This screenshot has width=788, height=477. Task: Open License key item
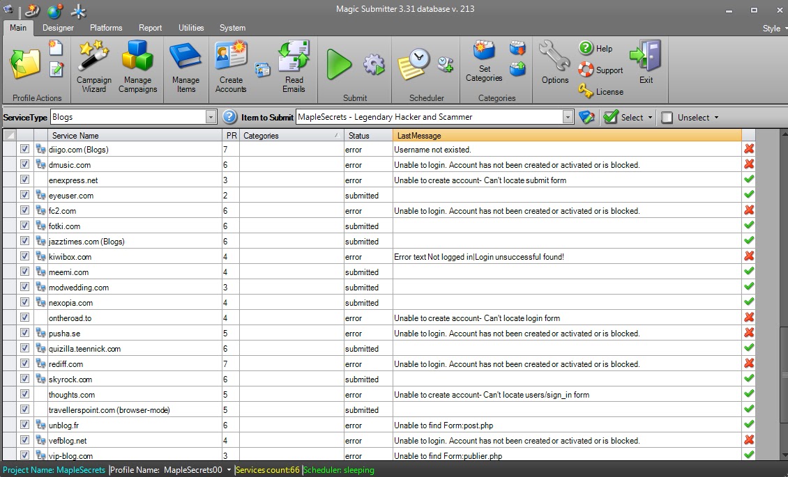pos(600,91)
